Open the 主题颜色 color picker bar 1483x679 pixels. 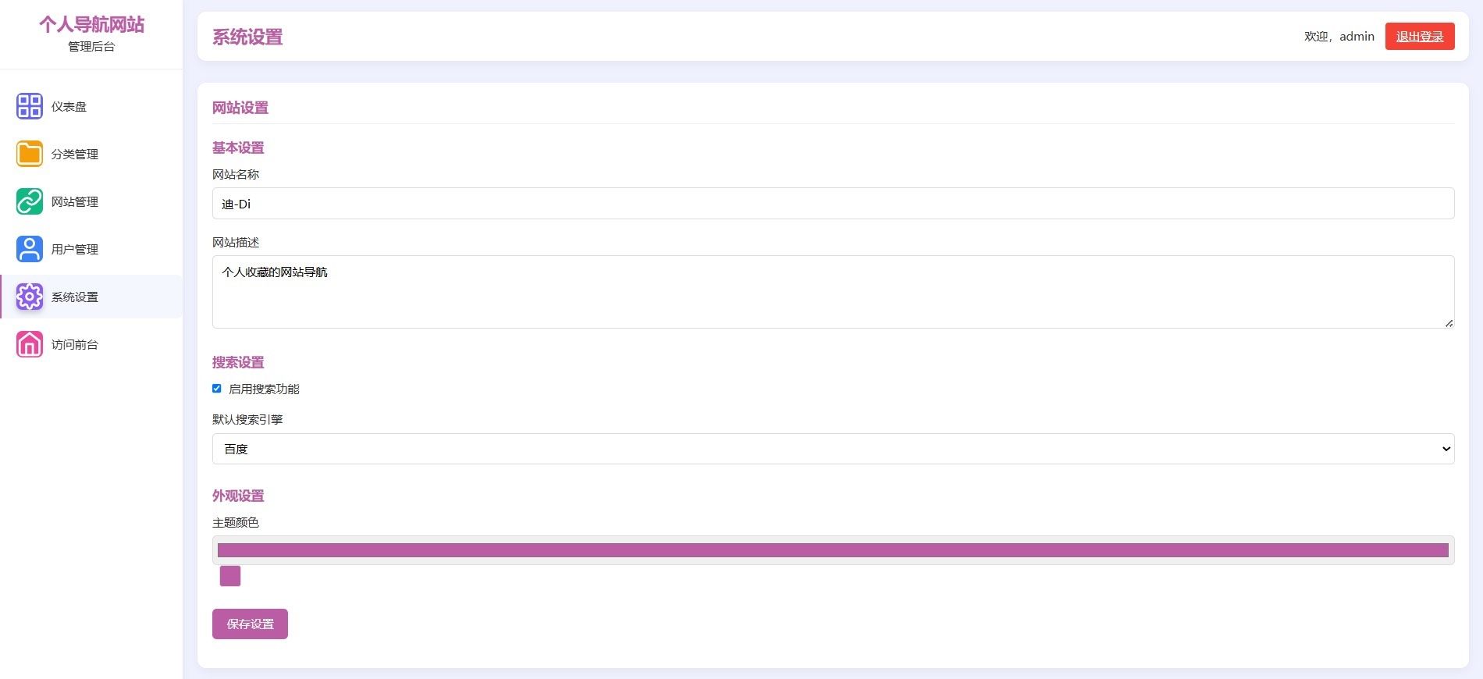(833, 550)
